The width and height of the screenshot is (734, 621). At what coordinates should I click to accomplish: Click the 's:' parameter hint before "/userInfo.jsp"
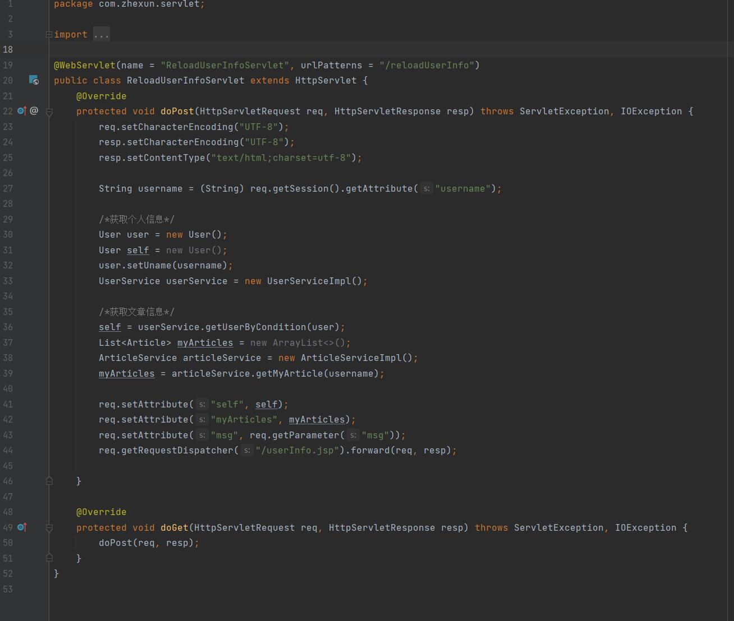pyautogui.click(x=247, y=451)
